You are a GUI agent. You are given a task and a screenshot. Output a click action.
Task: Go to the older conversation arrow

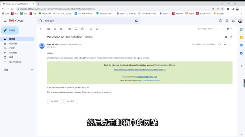pos(223,29)
